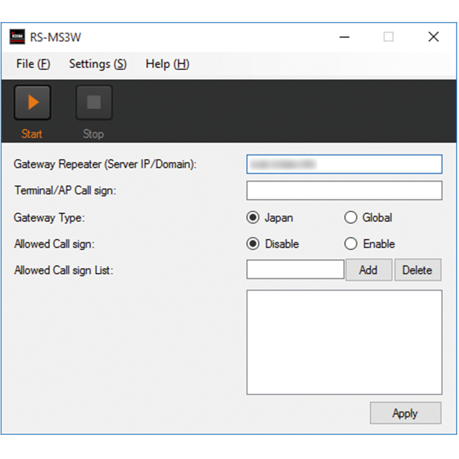Click the Add call sign button

368,270
